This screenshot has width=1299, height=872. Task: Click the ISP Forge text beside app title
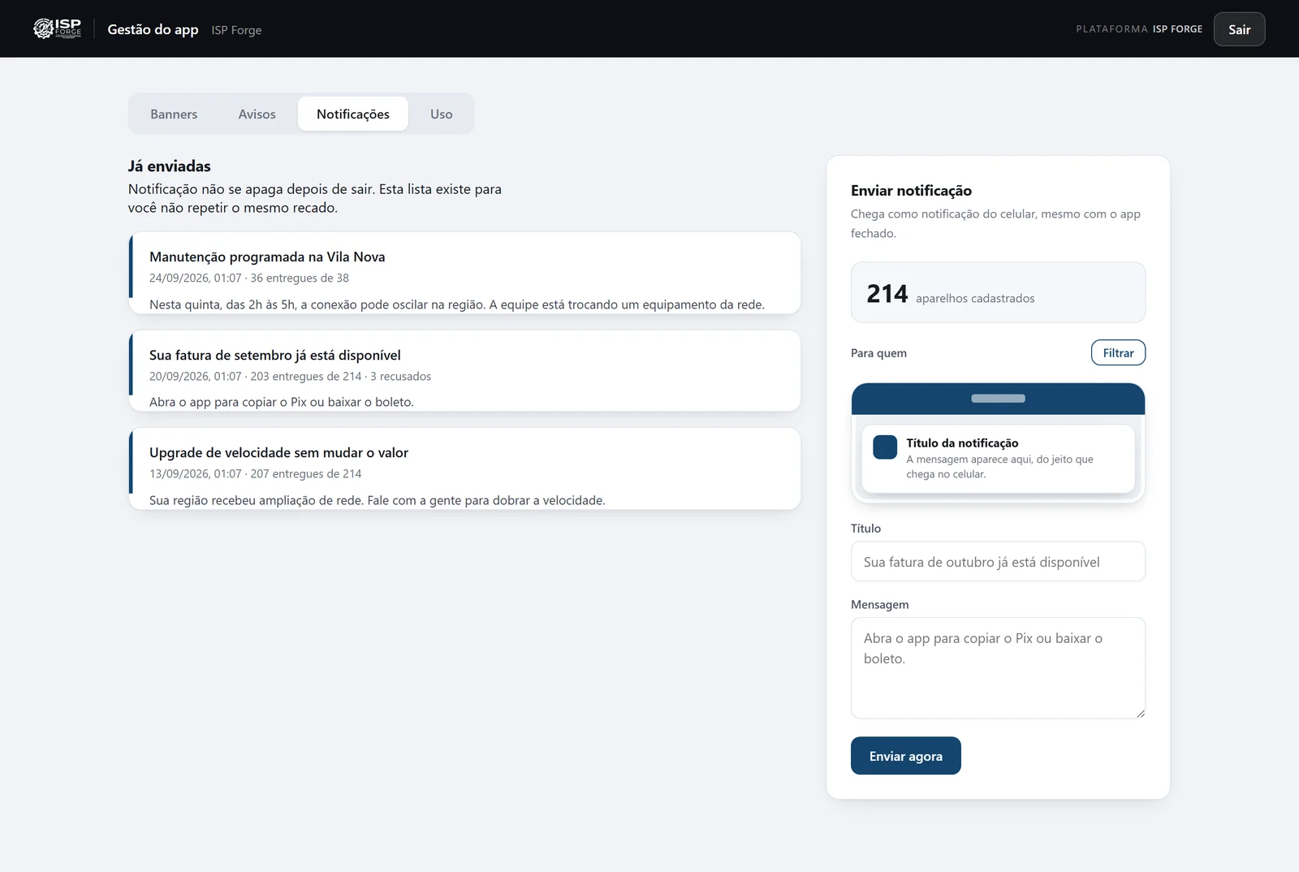pos(236,30)
